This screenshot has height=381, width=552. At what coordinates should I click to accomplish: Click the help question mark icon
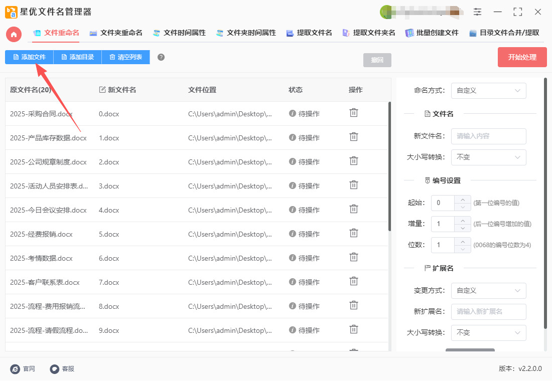pos(161,57)
